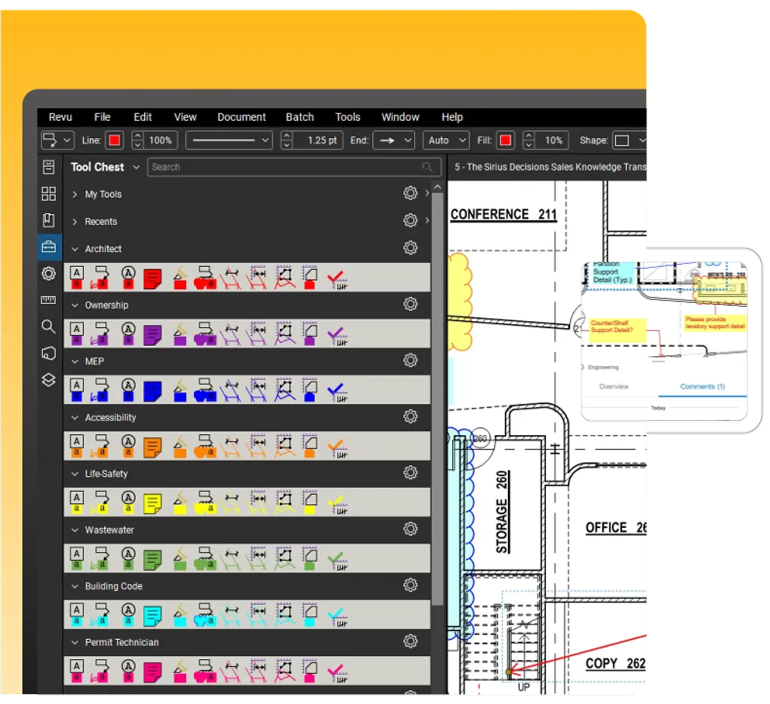This screenshot has height=704, width=770.
Task: Open the Layers panel icon
Action: point(48,380)
